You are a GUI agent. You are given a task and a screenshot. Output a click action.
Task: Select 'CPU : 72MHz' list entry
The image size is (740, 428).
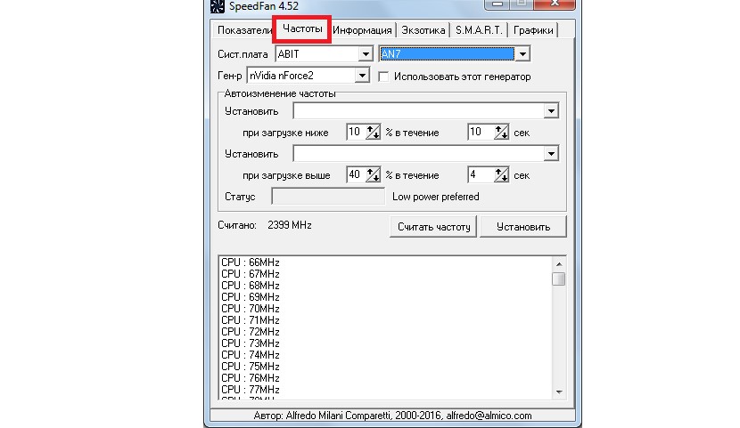coord(251,332)
